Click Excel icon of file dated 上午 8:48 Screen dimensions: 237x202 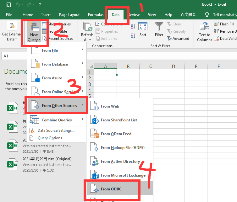(13, 146)
